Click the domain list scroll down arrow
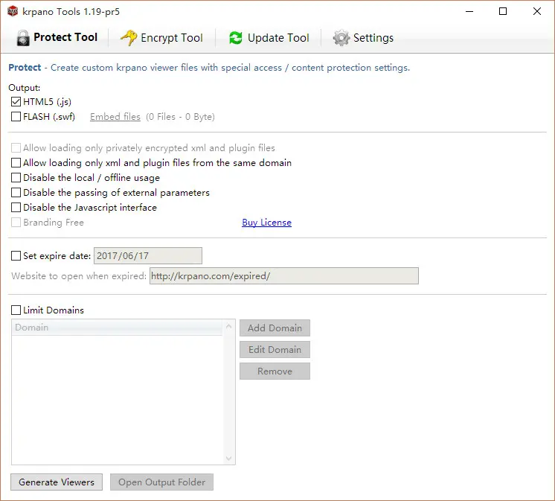Image resolution: width=555 pixels, height=501 pixels. click(228, 459)
